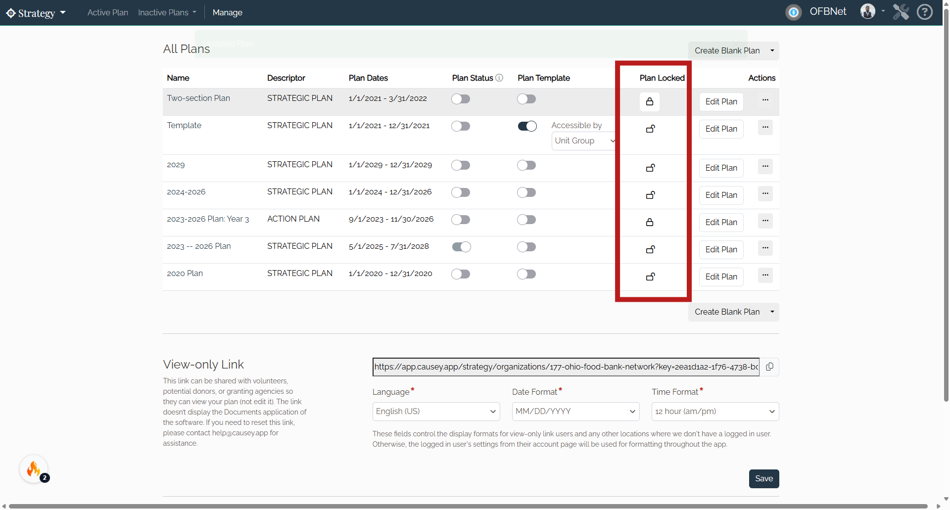
Task: Click the lock icon for Two-section Plan
Action: tap(650, 102)
